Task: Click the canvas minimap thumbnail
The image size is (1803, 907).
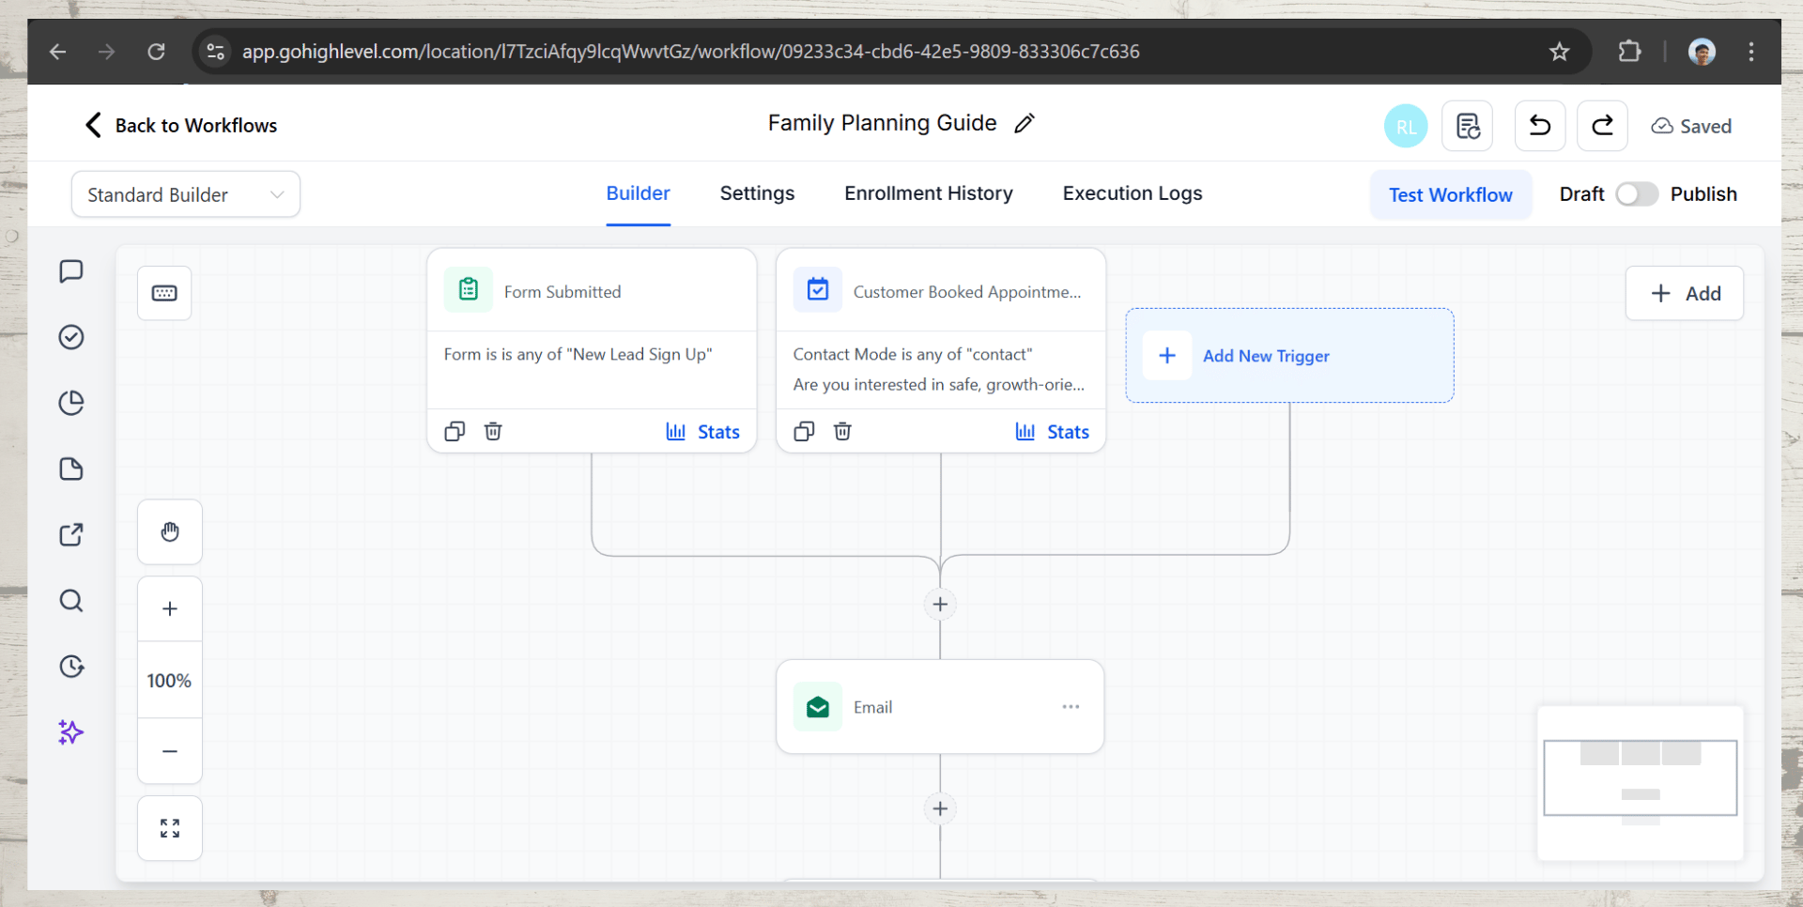Action: coord(1640,779)
